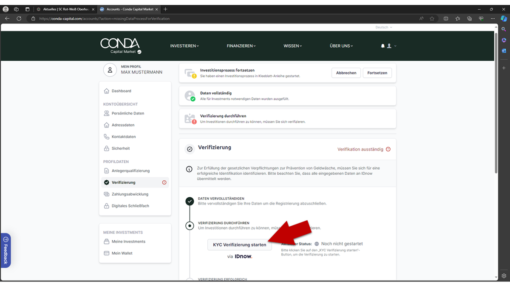The width and height of the screenshot is (510, 287).
Task: Click the Max Mustermann profile avatar
Action: click(110, 70)
